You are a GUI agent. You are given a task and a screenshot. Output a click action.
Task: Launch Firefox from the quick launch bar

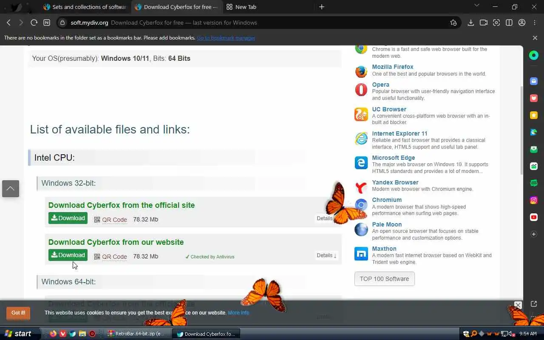pyautogui.click(x=53, y=334)
